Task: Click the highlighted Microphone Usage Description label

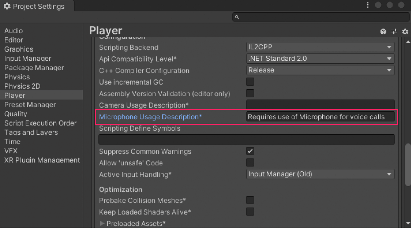Action: (150, 117)
